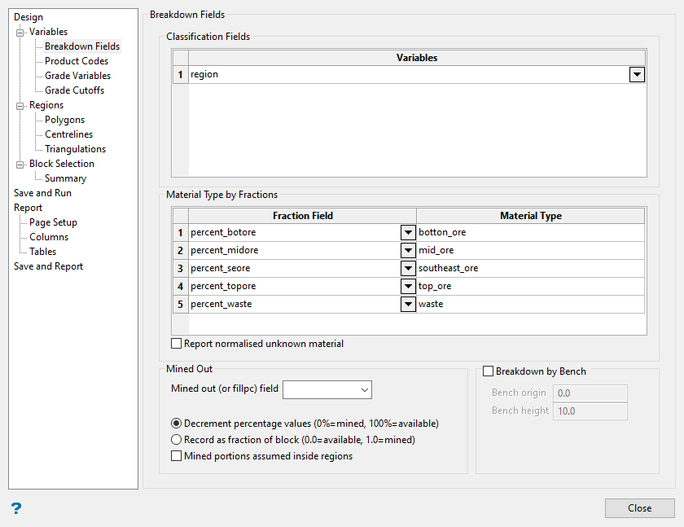Open Product Codes in the tree
Image resolution: width=684 pixels, height=527 pixels.
click(77, 61)
